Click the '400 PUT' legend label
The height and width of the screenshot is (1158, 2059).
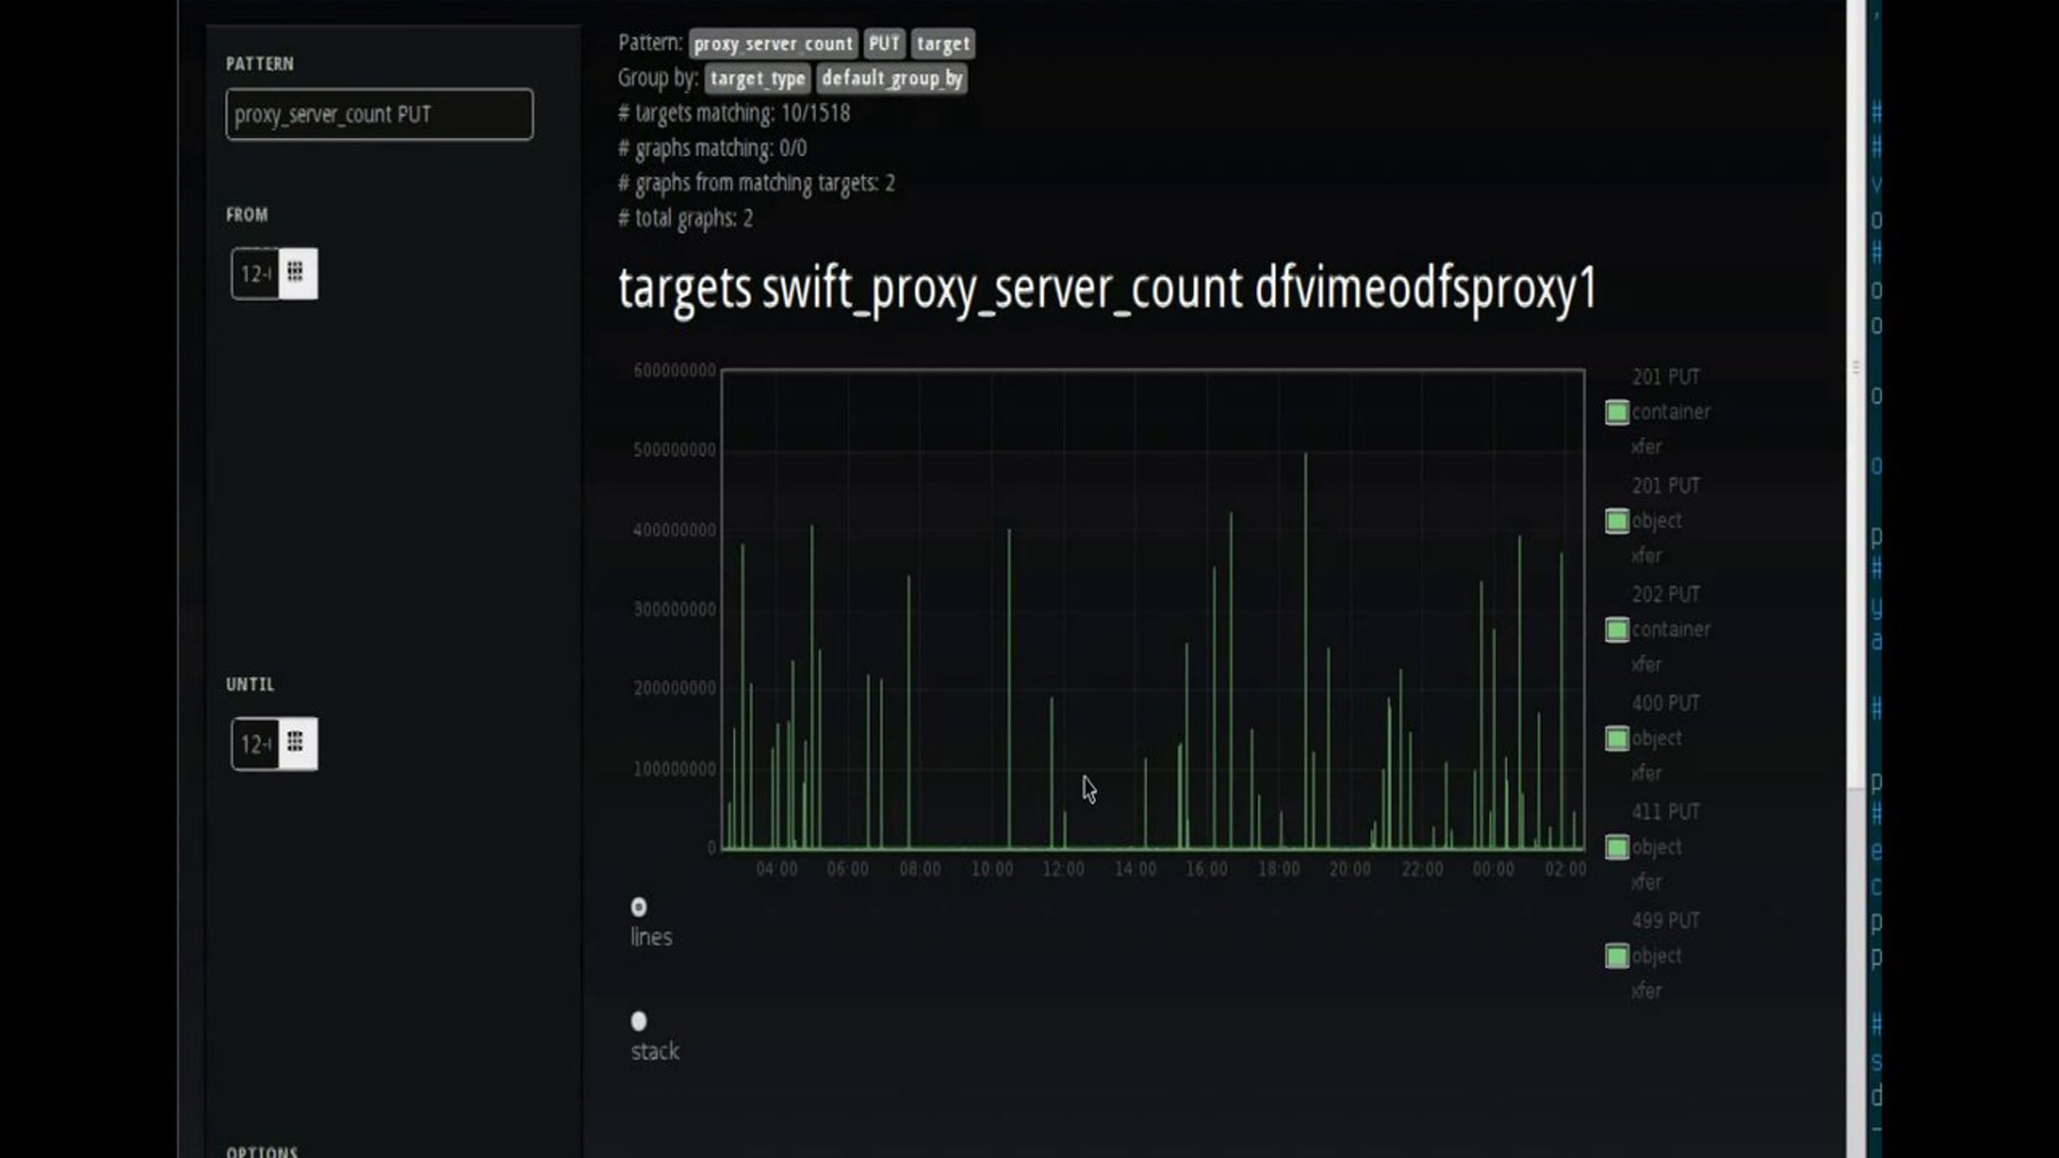tap(1666, 703)
